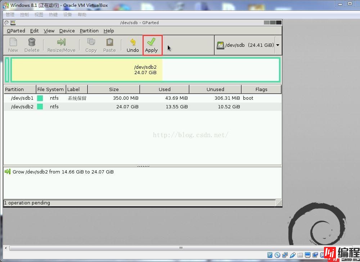Click VirtualBox network adapter status icon

pos(285,255)
